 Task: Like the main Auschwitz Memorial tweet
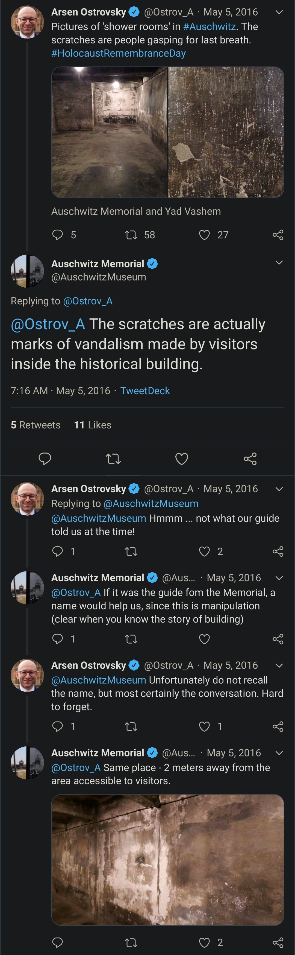point(182,459)
